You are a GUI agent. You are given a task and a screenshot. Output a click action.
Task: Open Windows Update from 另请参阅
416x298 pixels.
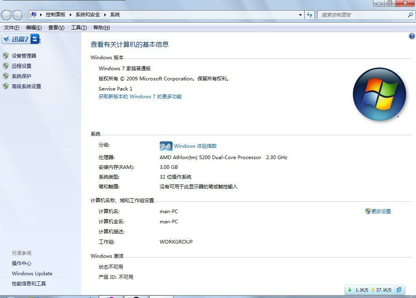point(32,273)
